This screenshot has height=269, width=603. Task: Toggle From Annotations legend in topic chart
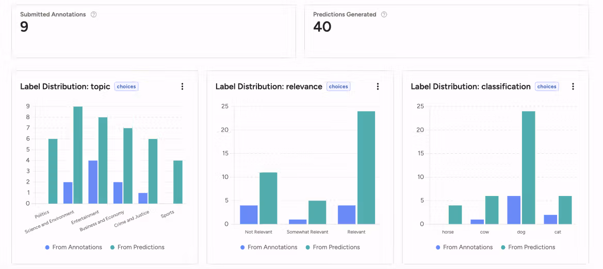(73, 247)
